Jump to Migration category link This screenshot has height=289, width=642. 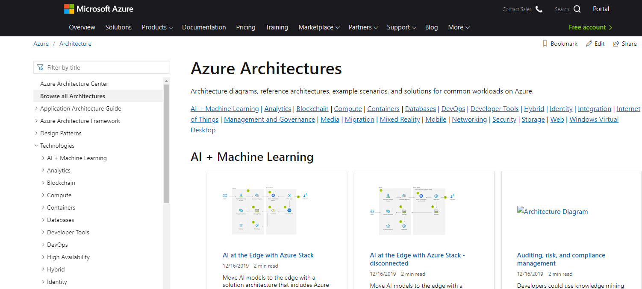[359, 120]
